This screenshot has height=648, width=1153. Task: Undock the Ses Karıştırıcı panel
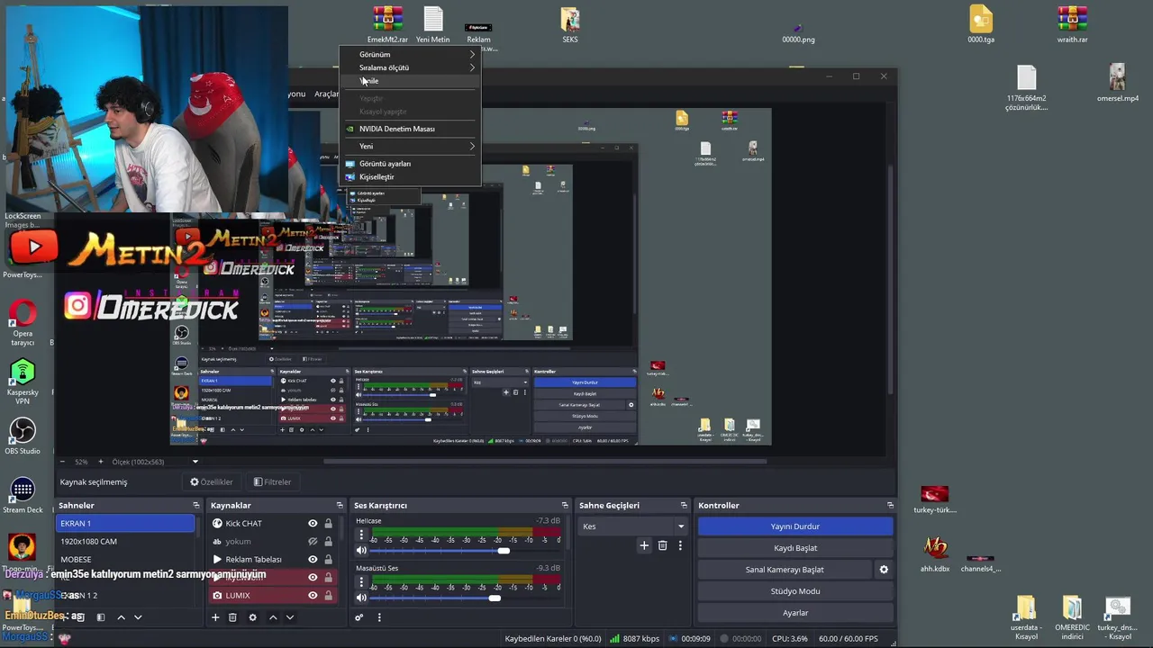coord(565,506)
